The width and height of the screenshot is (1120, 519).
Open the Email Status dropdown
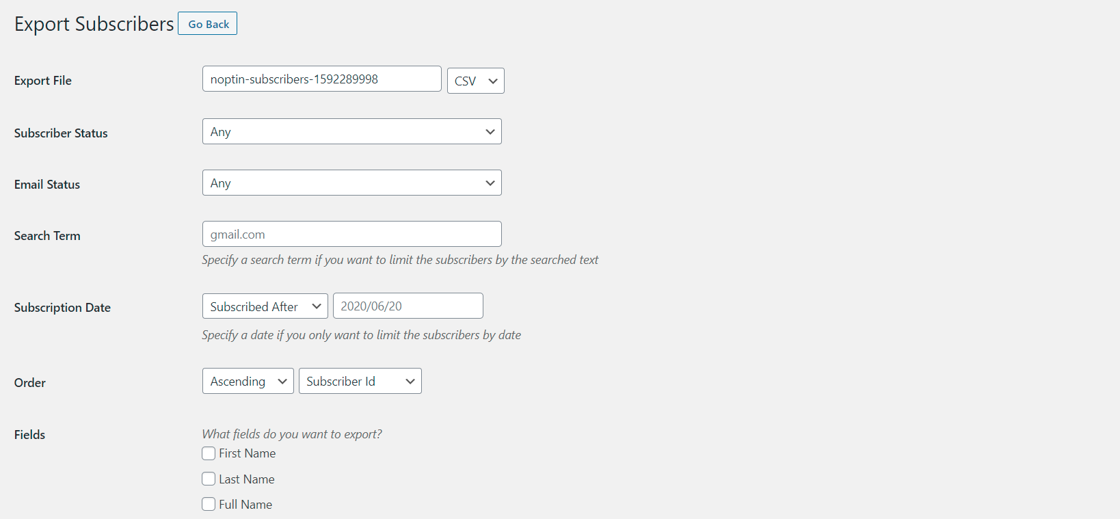tap(351, 183)
